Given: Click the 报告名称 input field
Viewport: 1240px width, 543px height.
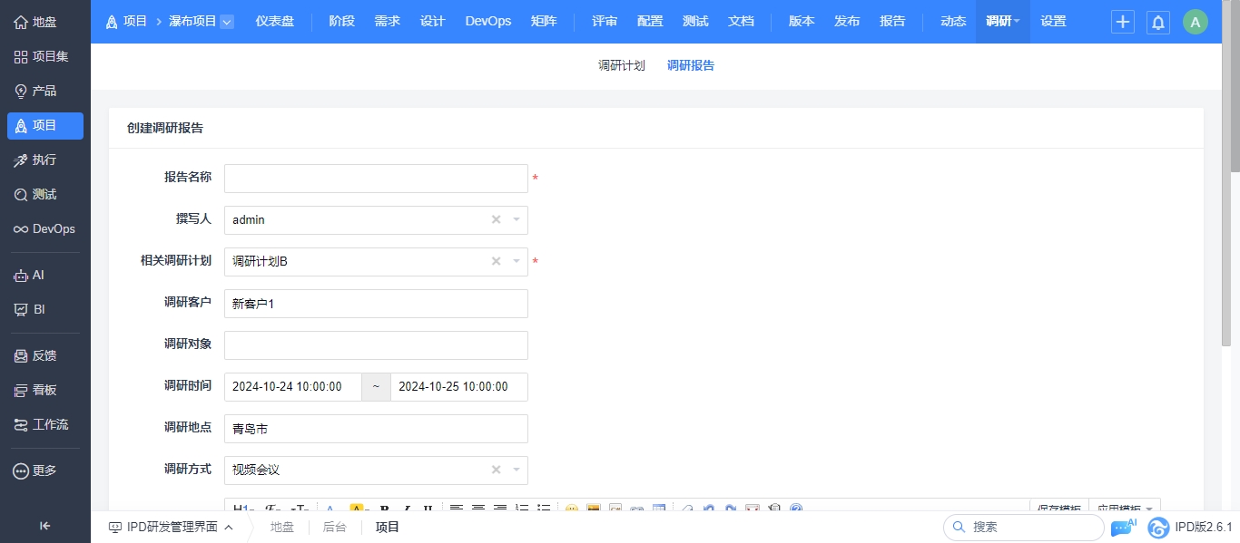Looking at the screenshot, I should (x=376, y=179).
